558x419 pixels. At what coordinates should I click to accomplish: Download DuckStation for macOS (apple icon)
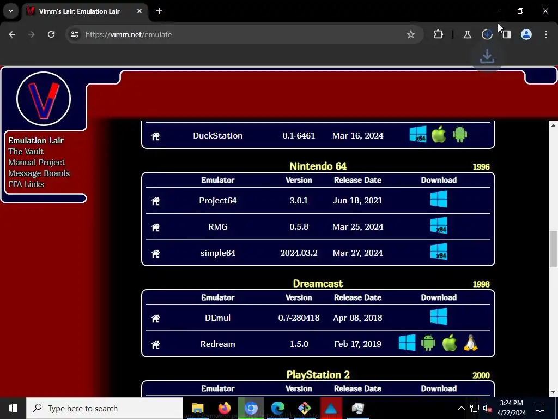coord(439,134)
